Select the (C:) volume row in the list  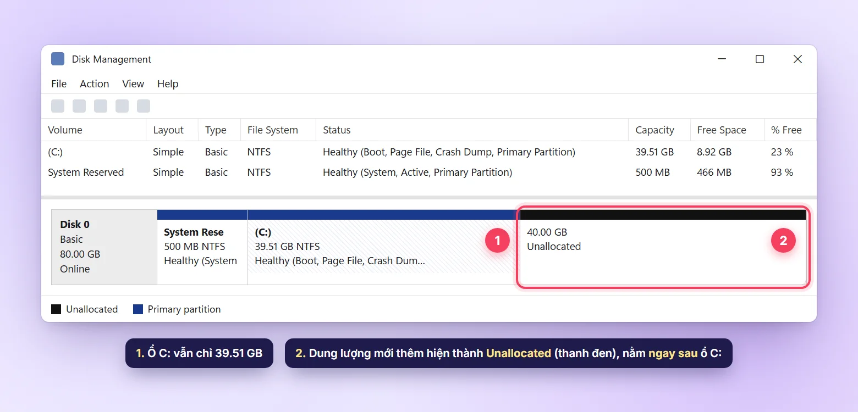point(429,152)
